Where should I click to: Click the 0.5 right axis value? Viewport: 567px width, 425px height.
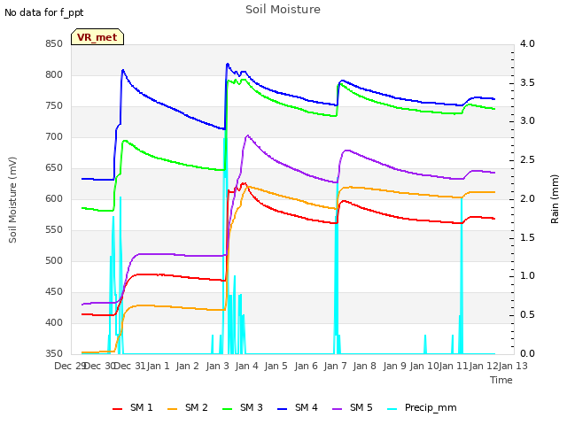tap(527, 315)
